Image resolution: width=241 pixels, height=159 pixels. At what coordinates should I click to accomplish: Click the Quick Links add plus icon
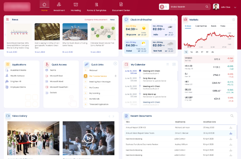[x=115, y=64]
